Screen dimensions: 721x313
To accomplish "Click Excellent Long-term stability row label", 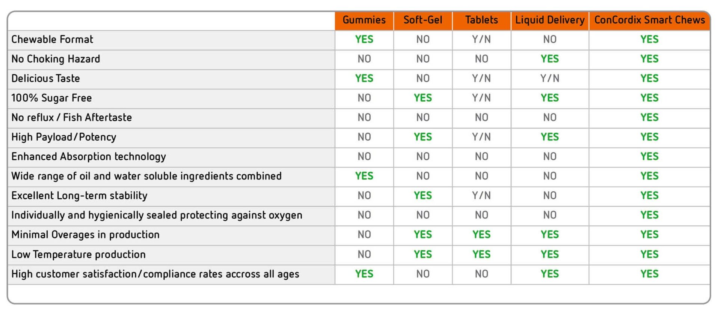I will [79, 196].
